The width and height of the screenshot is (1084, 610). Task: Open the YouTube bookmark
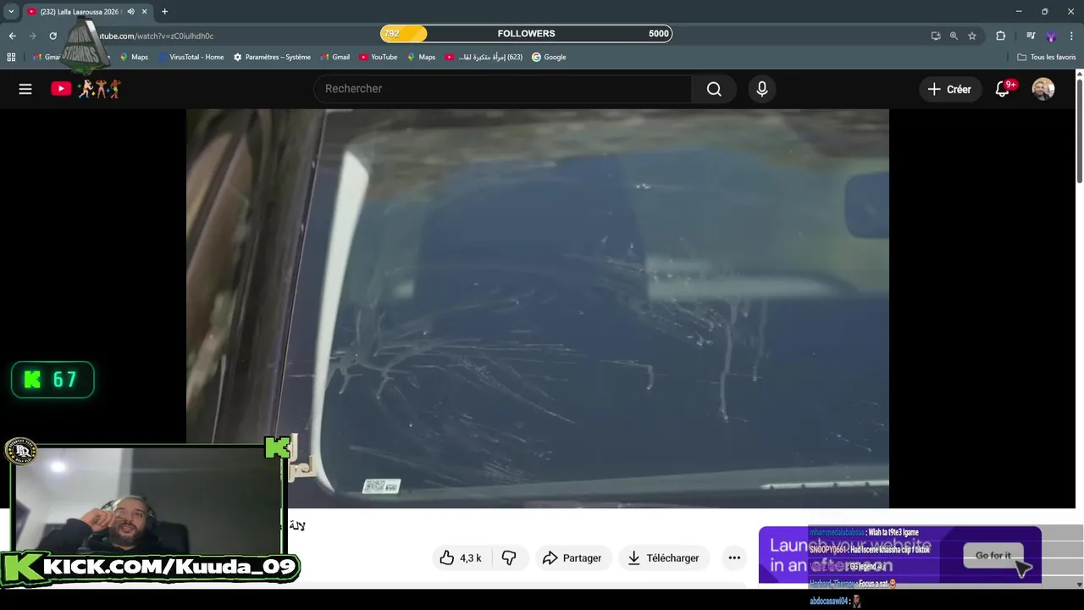coord(378,57)
